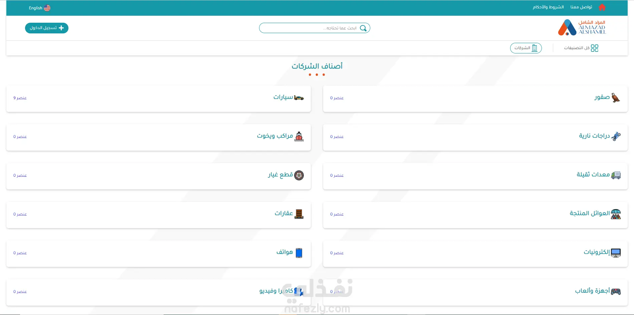
Task: Select the boat icon for مراكب ويخوت
Action: point(299,136)
